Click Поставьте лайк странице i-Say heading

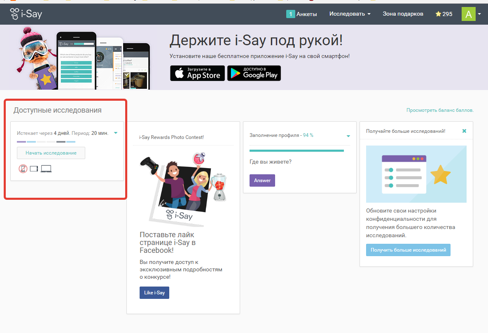click(x=168, y=242)
